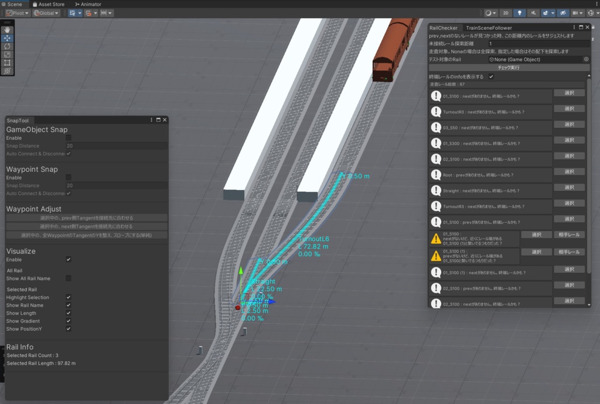
Task: Activate the Hand (view pan) tool
Action: (7, 30)
